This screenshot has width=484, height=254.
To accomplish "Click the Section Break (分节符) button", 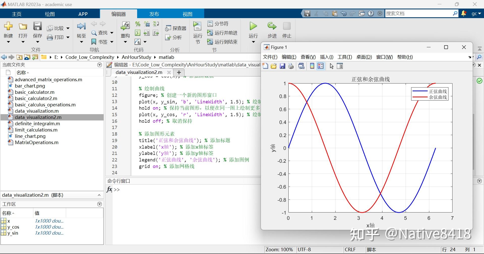I will (x=218, y=24).
